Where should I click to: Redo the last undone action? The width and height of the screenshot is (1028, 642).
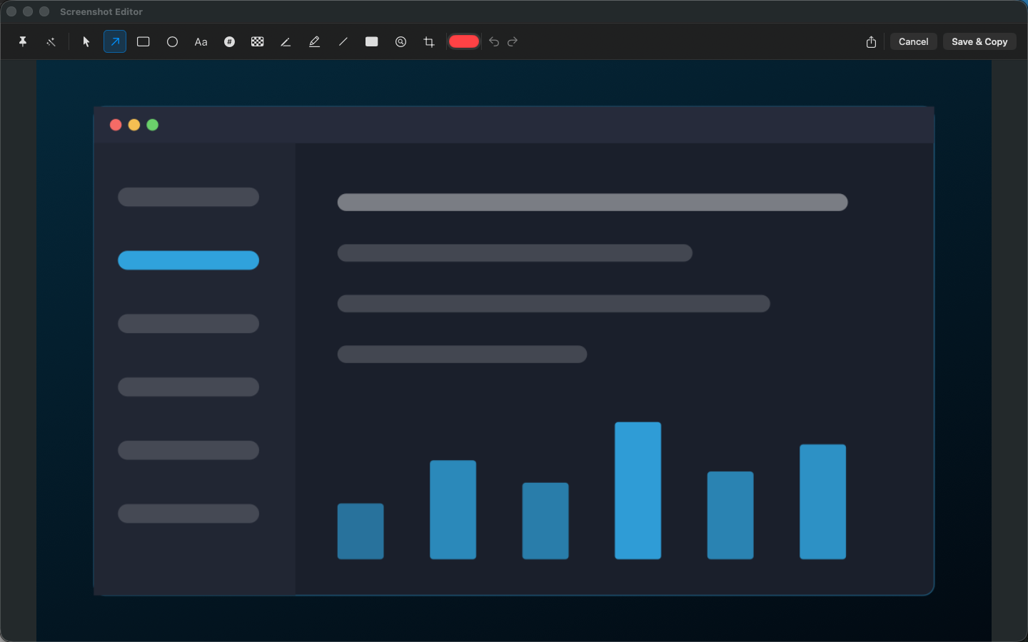click(x=513, y=42)
